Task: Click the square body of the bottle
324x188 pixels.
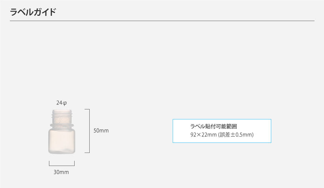Action: click(x=61, y=141)
